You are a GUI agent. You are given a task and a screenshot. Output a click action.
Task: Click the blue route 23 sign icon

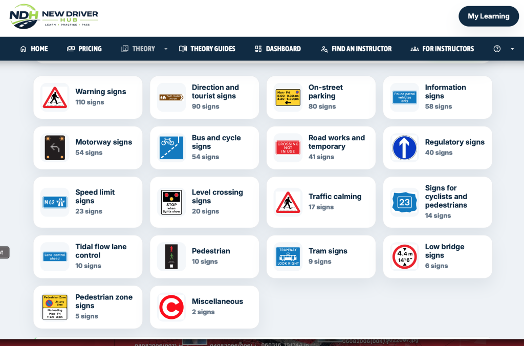(x=405, y=202)
